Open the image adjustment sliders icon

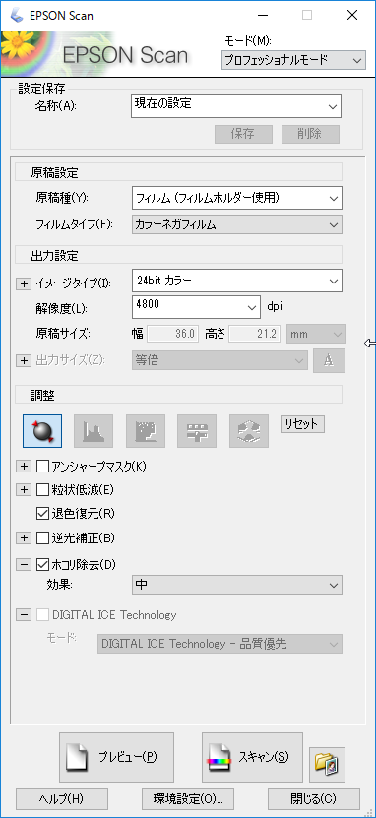(197, 431)
